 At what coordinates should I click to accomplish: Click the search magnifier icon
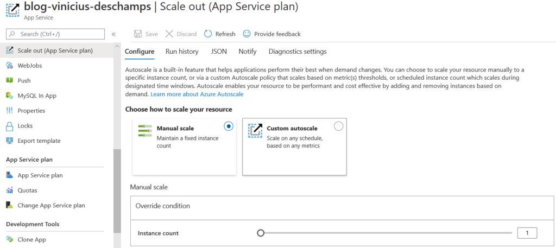click(x=12, y=34)
